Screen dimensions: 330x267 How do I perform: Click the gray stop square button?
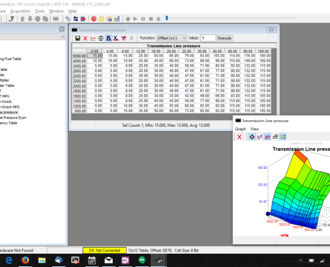tap(151, 19)
